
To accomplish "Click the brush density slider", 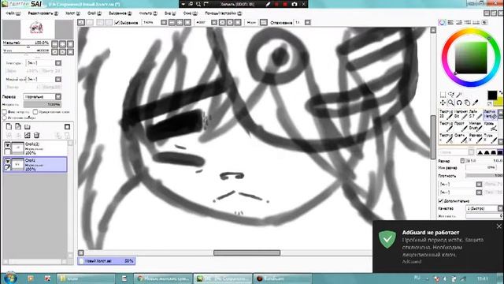I will (484, 175).
